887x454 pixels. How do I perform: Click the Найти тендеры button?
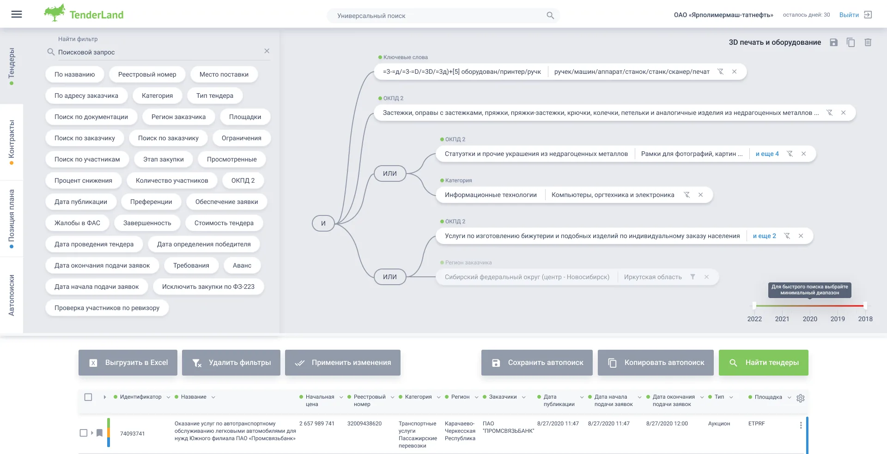(x=763, y=363)
